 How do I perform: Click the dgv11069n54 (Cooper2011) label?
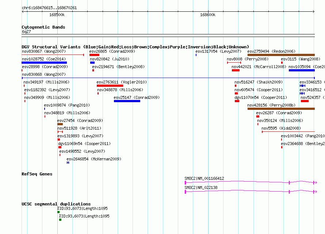point(84,144)
